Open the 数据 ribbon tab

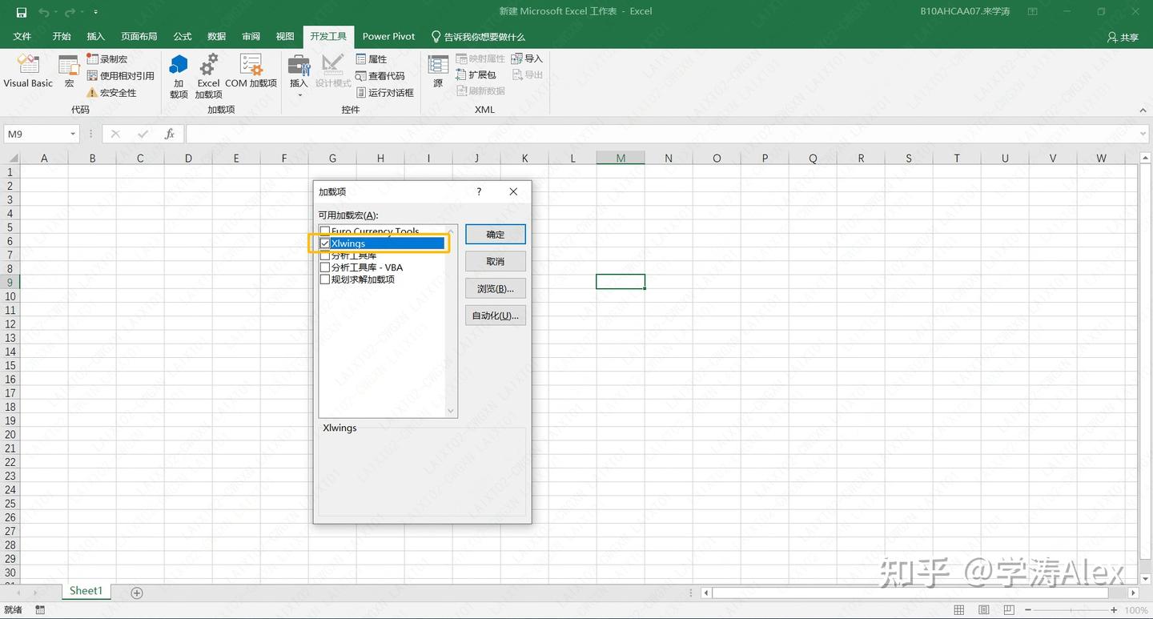pos(217,36)
